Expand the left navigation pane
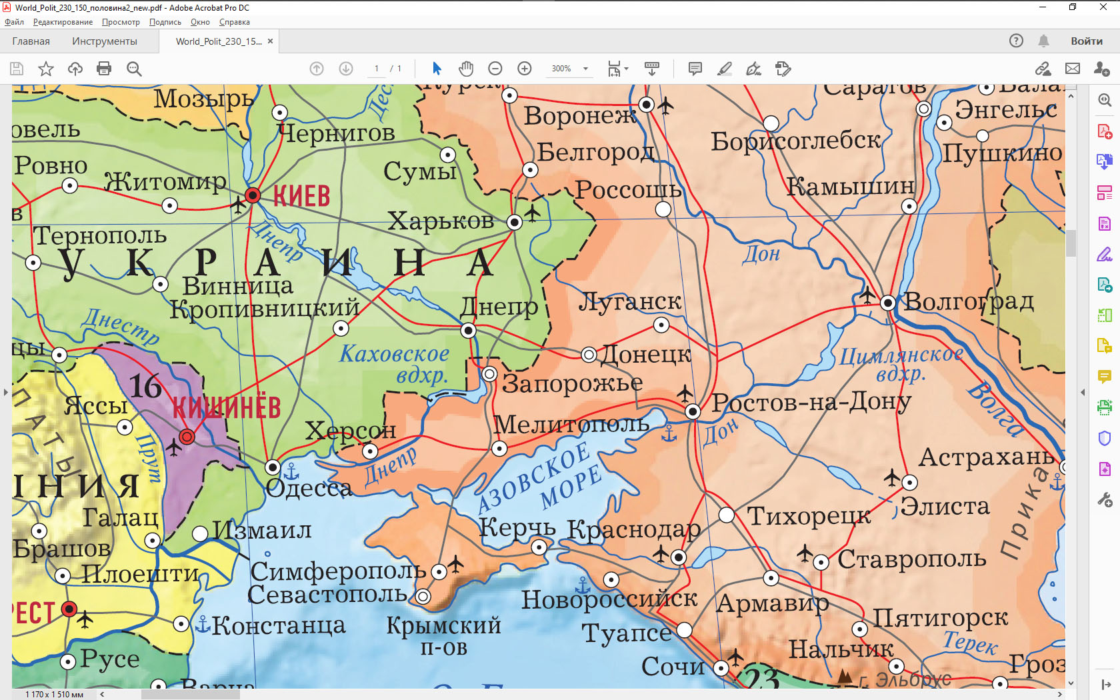 (x=5, y=392)
